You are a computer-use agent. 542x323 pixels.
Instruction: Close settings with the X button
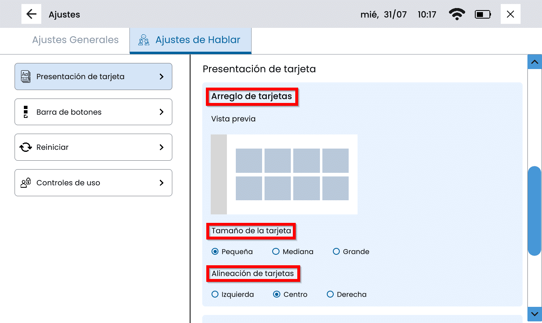(x=510, y=14)
